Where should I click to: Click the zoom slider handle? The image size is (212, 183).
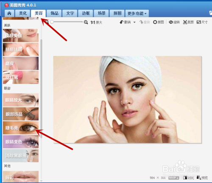(x=52, y=22)
